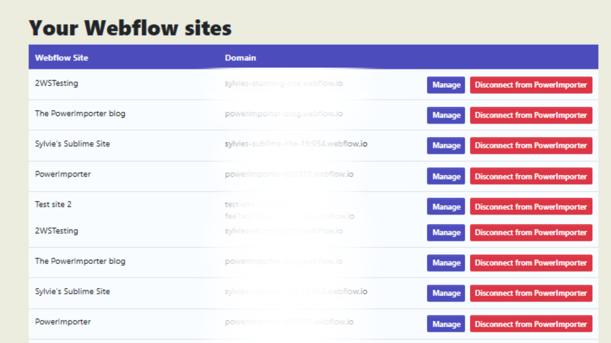Click Manage for the second The PowerImporter blog row
Screen dimensions: 611x343
(x=446, y=263)
